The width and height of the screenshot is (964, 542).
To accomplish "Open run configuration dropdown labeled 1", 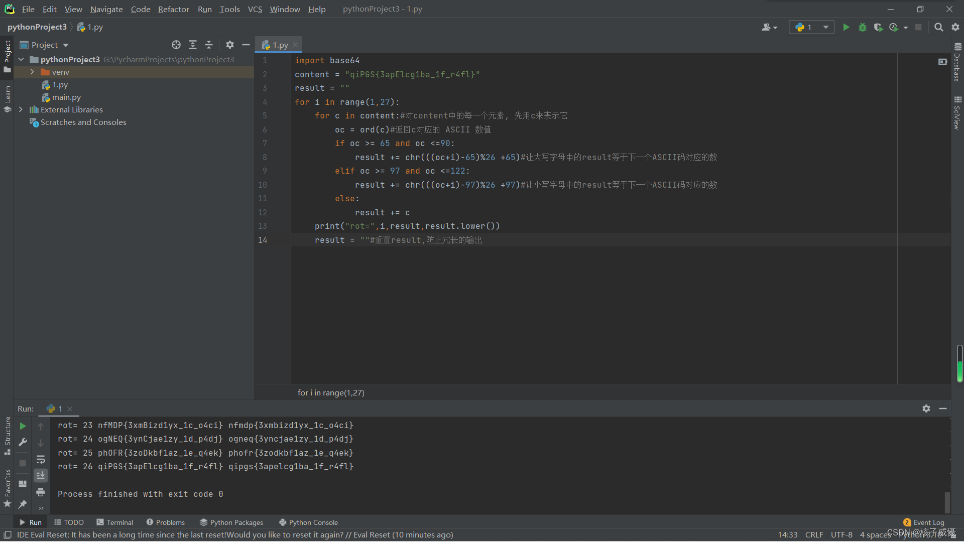I will pyautogui.click(x=811, y=27).
